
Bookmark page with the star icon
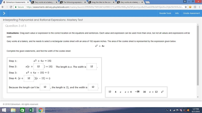pos(186,7)
